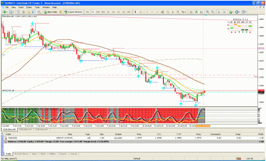The height and width of the screenshot is (161, 266).
Task: Open the Templates dropdown
Action: click(244, 12)
